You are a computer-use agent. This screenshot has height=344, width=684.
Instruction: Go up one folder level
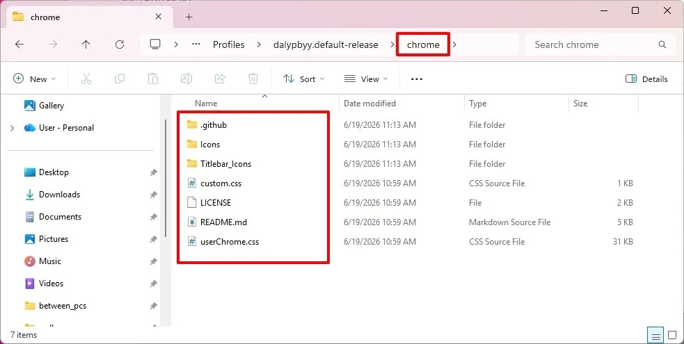point(86,44)
